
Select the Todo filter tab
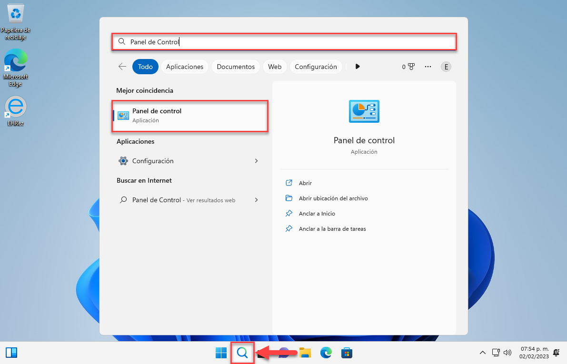(x=145, y=67)
